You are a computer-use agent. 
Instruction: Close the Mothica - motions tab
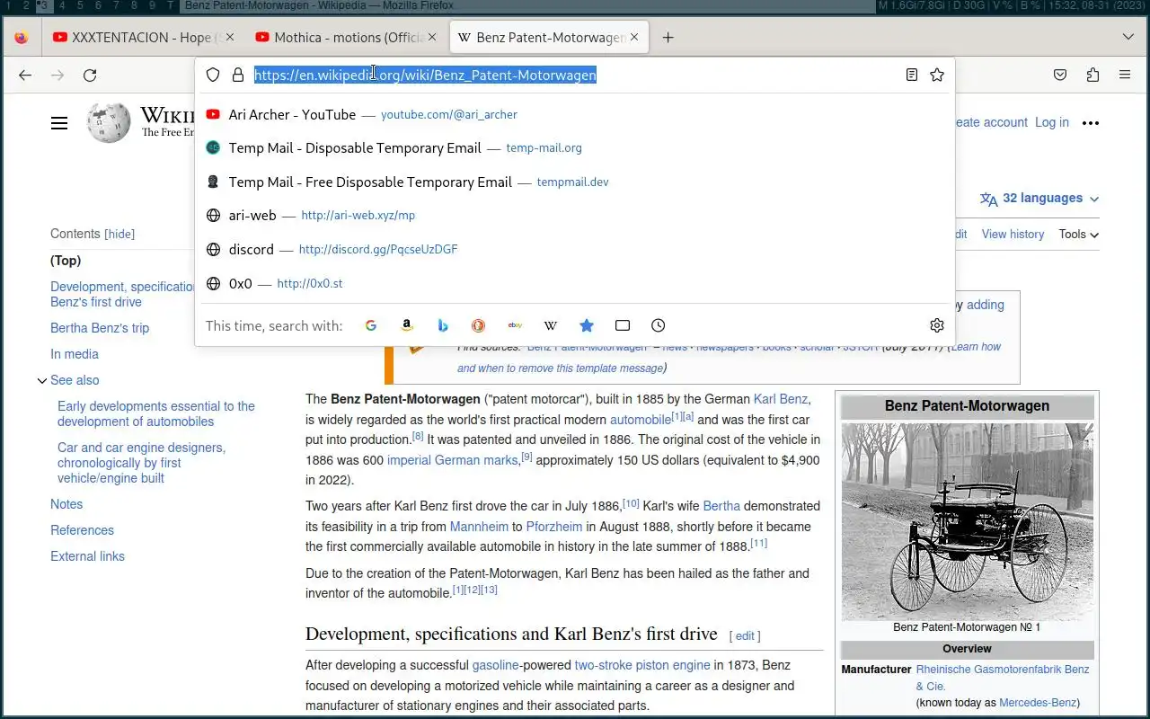click(x=432, y=38)
